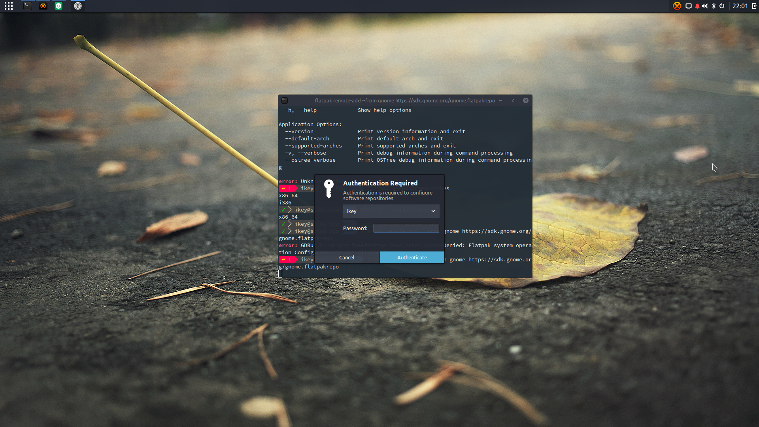Image resolution: width=759 pixels, height=427 pixels.
Task: Click the "--supported-arches" option text
Action: point(313,146)
